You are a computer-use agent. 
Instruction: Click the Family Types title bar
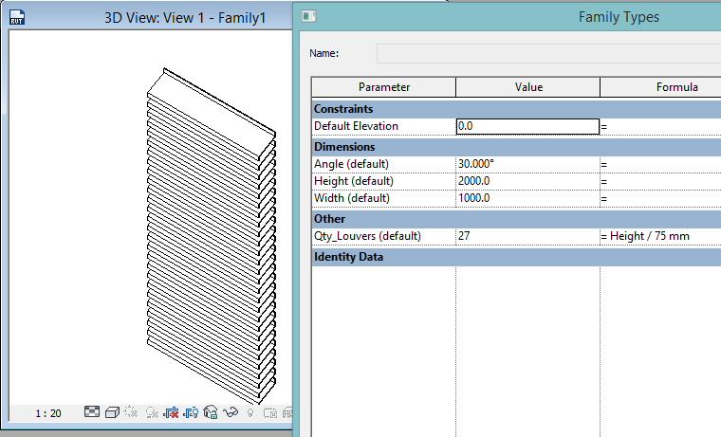[x=508, y=17]
